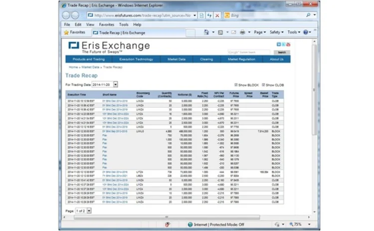Click the Bing provider logo icon
The image size is (374, 231).
[x=227, y=15]
